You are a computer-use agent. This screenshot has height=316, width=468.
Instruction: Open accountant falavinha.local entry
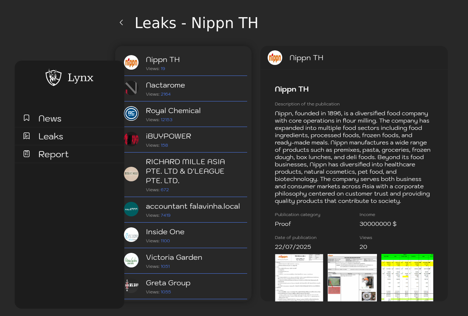185,210
